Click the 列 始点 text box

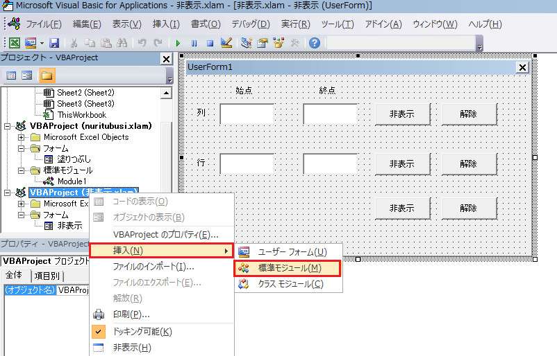(247, 114)
